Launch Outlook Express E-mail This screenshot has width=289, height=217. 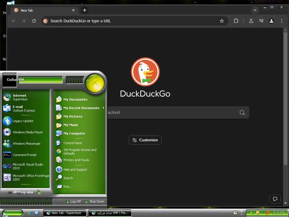click(26, 108)
